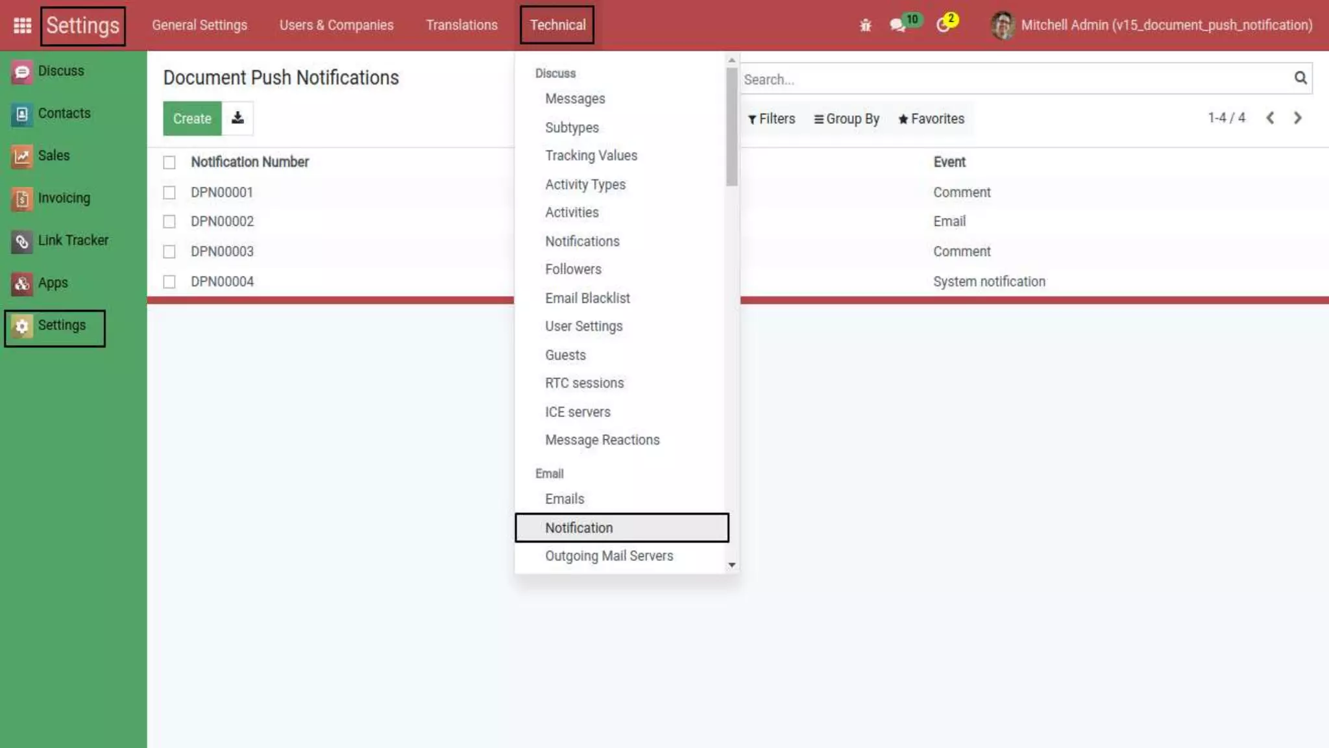Click the Technical menu scrollbar down arrow

click(732, 565)
